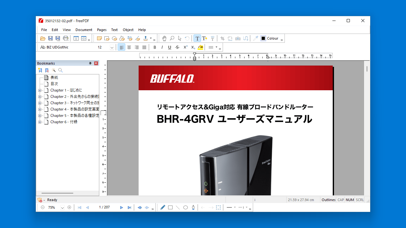406x228 pixels.
Task: Jump to the last page
Action: click(x=129, y=207)
